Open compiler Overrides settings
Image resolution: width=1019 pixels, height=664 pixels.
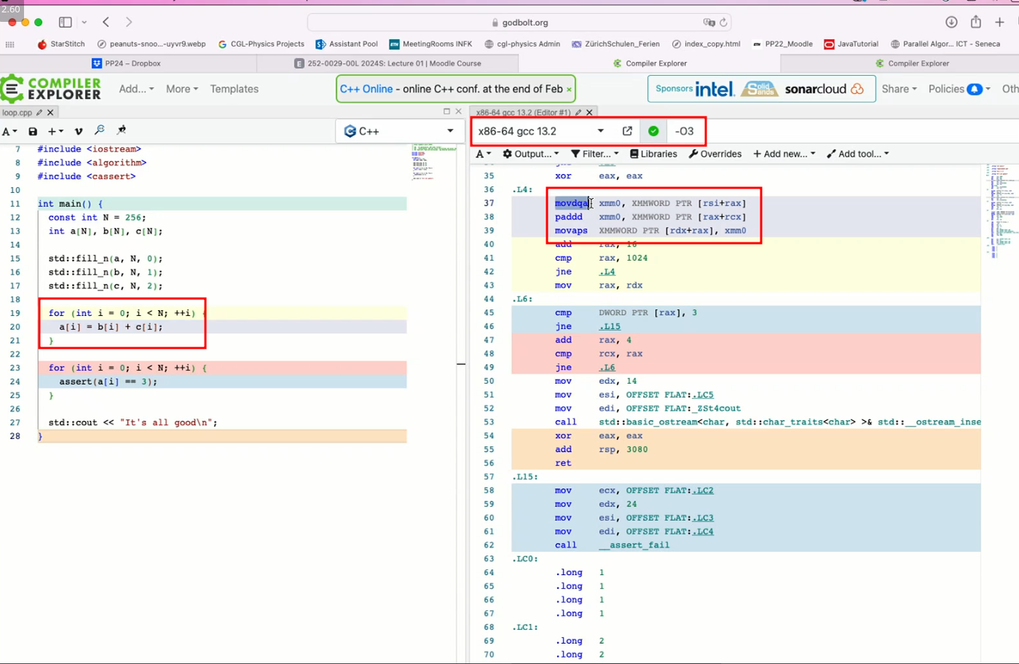click(715, 154)
